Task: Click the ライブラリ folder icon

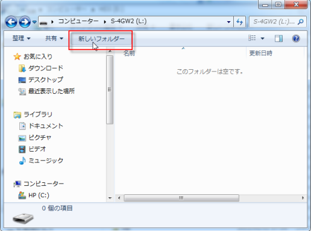Action: [x=17, y=115]
